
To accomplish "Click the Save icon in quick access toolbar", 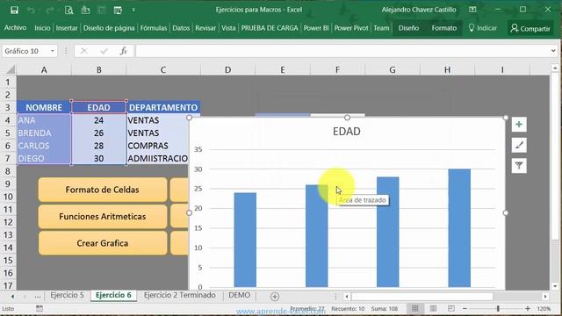I will pos(14,10).
